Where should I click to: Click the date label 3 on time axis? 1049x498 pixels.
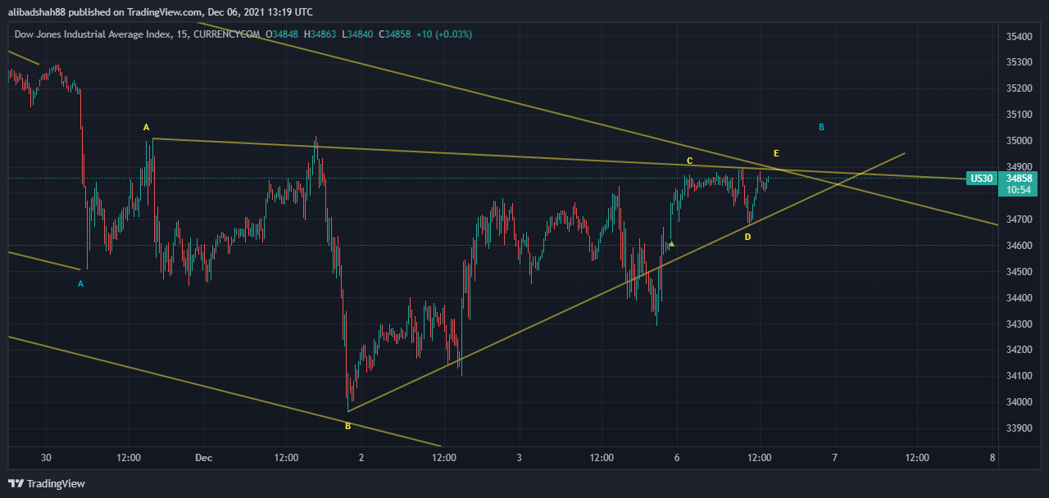(520, 458)
